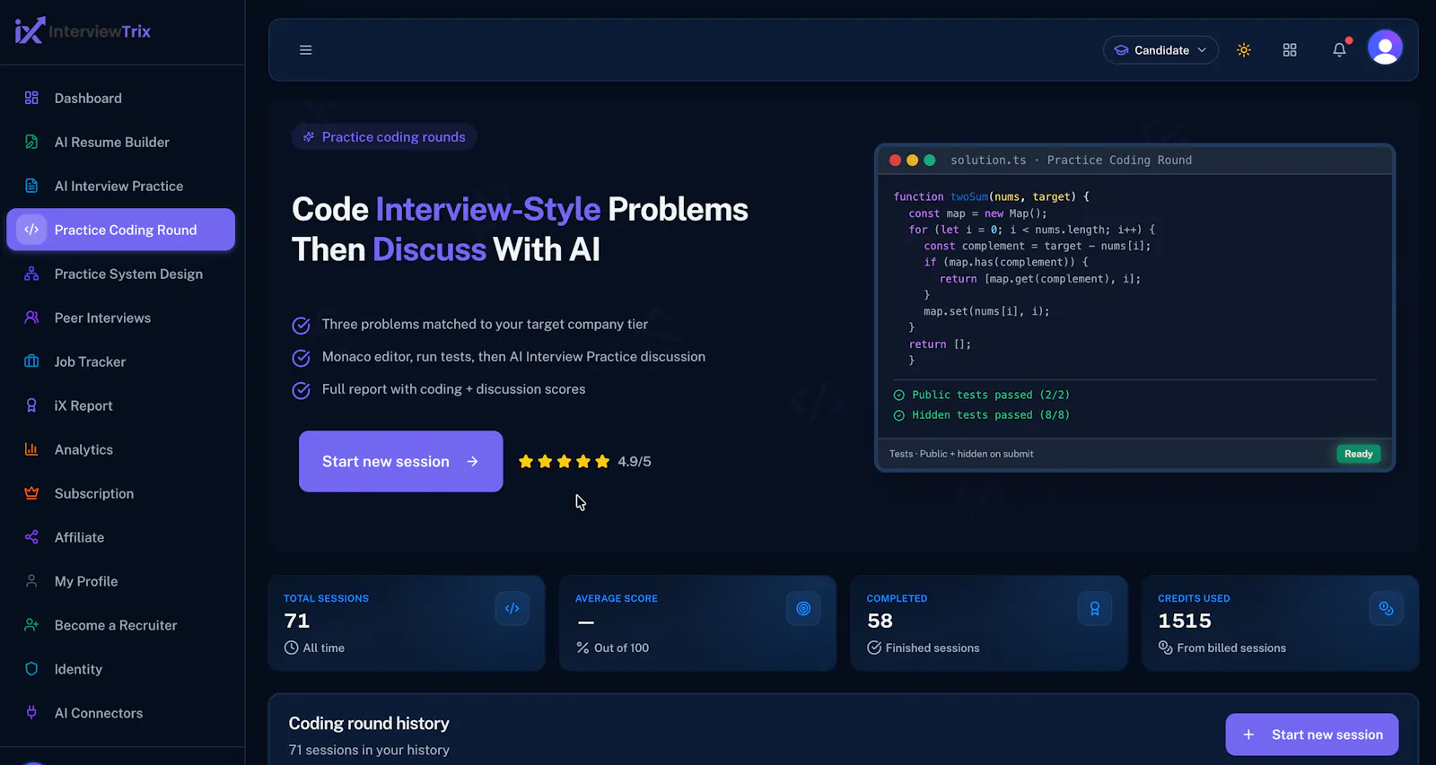Click the Subscription crown icon
Image resolution: width=1436 pixels, height=765 pixels.
point(31,493)
